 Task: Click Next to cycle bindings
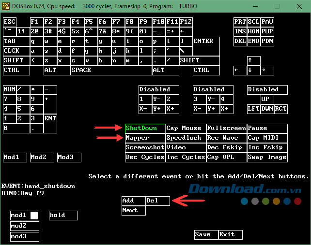point(134,211)
